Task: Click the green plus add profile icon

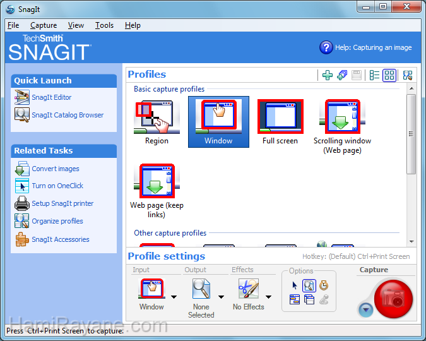Action: [x=328, y=75]
